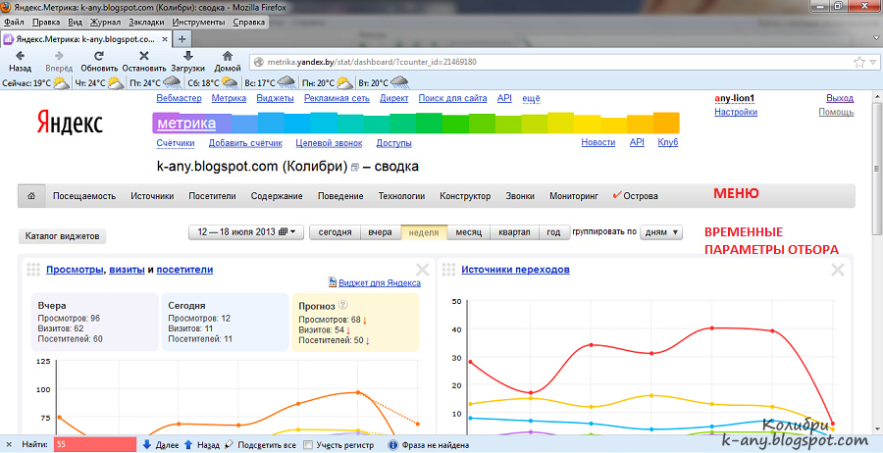
Task: Open the Виджет для Яндекса link
Action: point(380,282)
